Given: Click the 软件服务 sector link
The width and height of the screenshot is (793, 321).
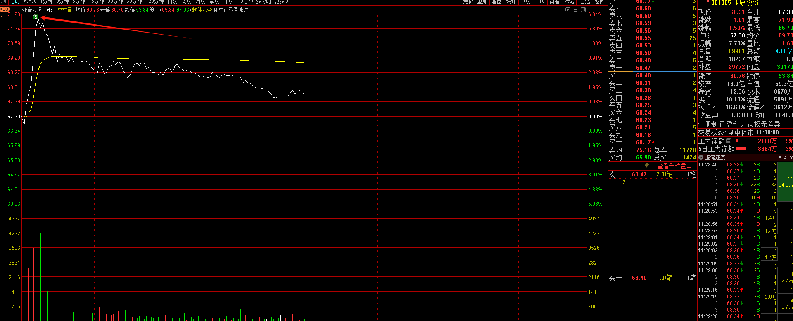Looking at the screenshot, I should 202,10.
